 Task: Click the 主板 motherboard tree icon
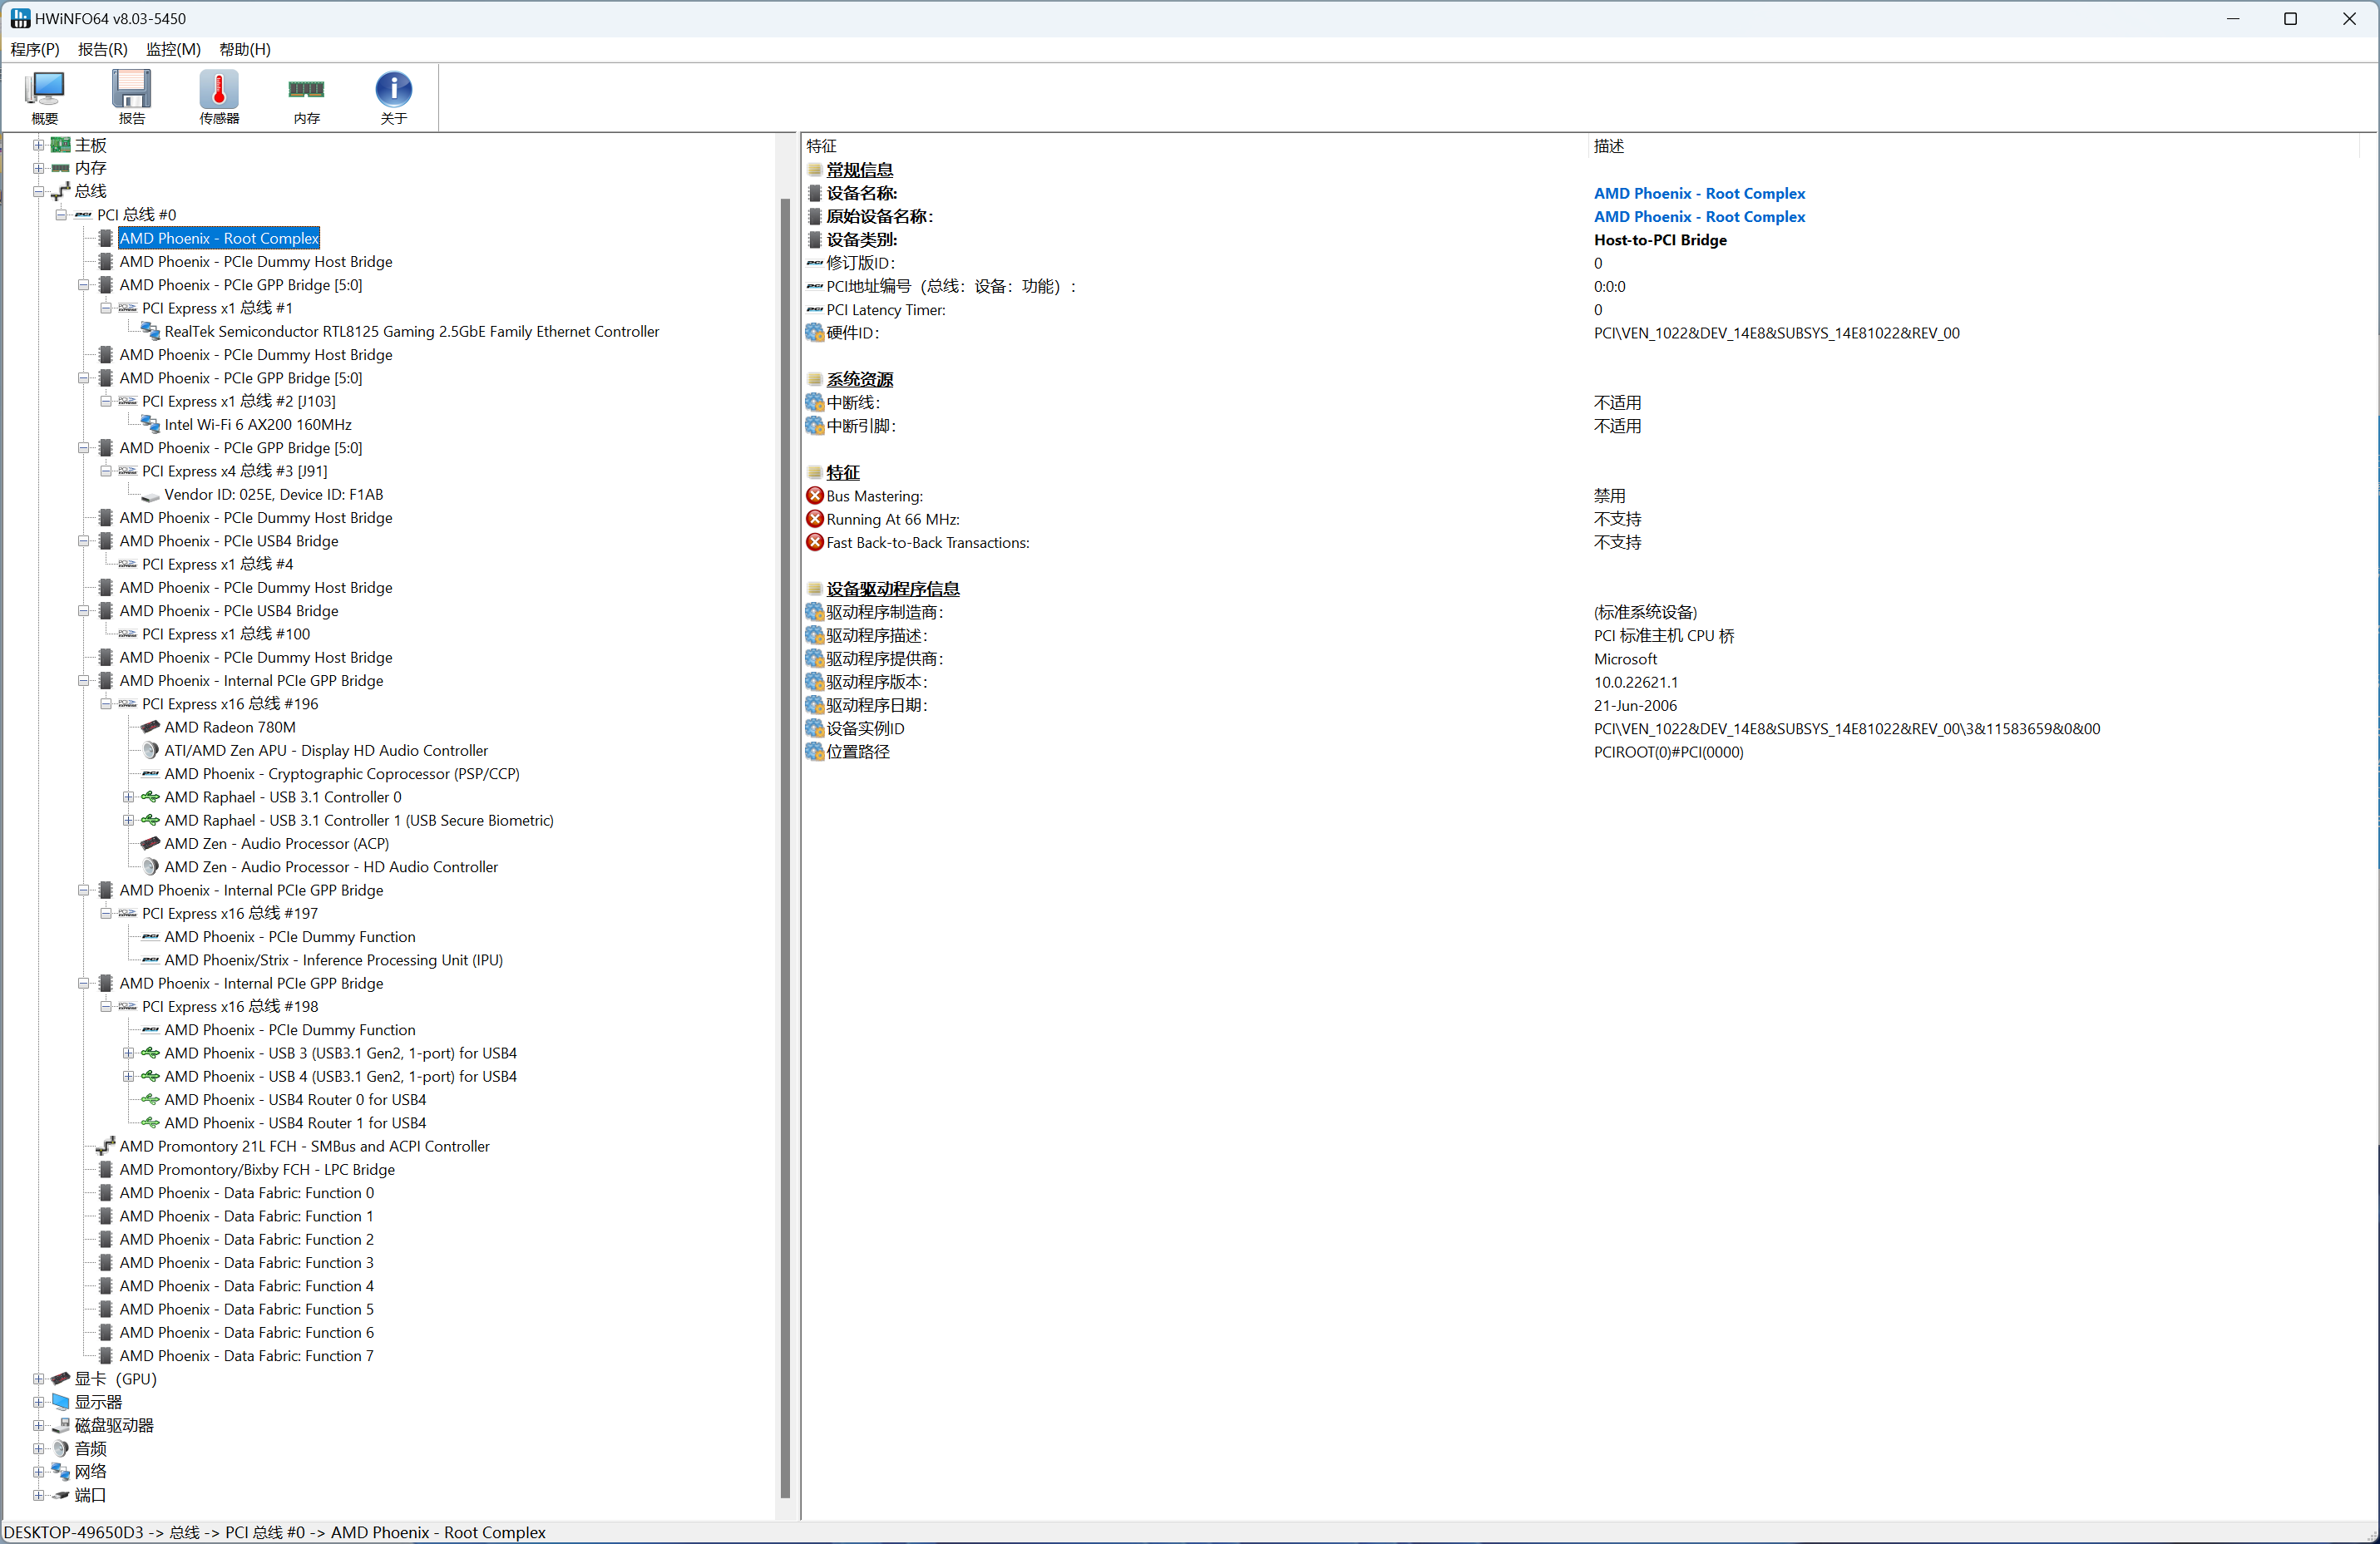(61, 145)
